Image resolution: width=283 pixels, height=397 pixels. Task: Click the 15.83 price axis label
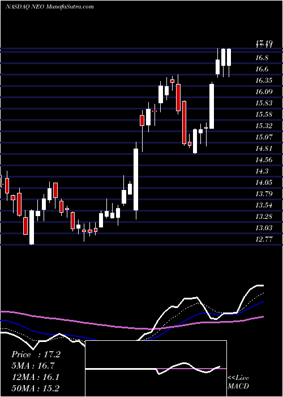[x=264, y=103]
